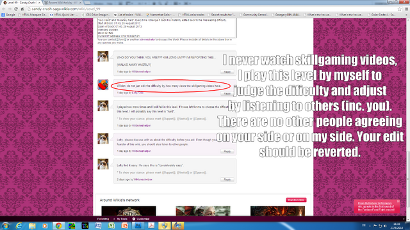Click Following in the Wikia toolbar
Viewport: 410px width, 230px height.
[103, 218]
